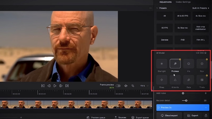This screenshot has height=119, width=212.
Task: Jump to the start of the clip
Action: (x=43, y=86)
